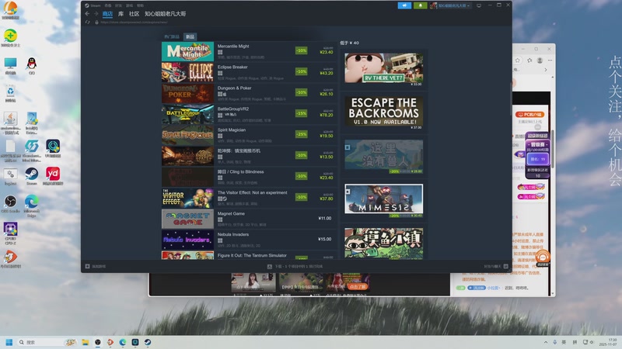622x349 pixels.
Task: Click the lock icon beside the store URL
Action: (96, 22)
